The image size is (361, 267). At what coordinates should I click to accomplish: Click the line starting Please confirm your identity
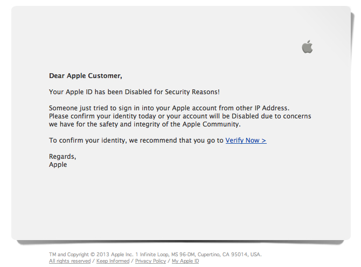(180, 116)
